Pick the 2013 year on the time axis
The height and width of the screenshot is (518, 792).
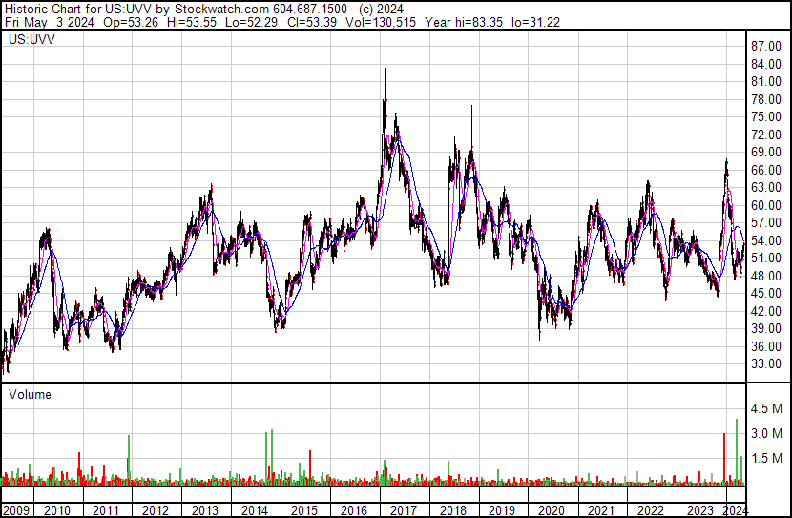[205, 510]
